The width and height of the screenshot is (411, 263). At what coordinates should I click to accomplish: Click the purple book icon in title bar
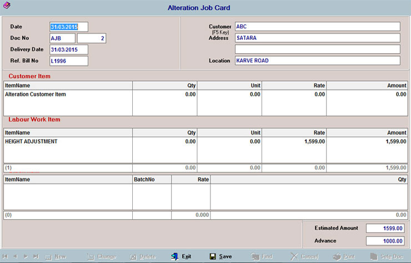click(x=6, y=6)
